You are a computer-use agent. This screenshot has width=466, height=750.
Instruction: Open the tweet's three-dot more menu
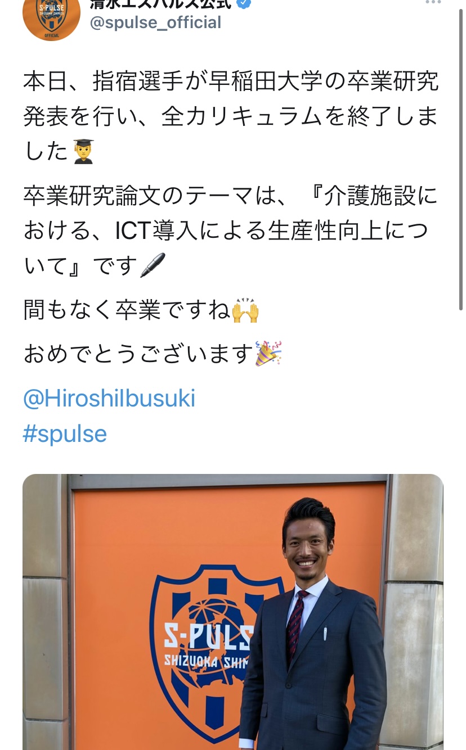(x=433, y=2)
